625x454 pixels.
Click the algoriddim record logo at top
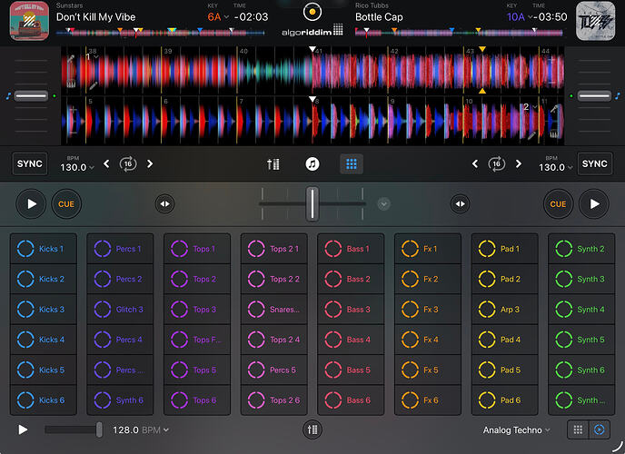click(312, 12)
